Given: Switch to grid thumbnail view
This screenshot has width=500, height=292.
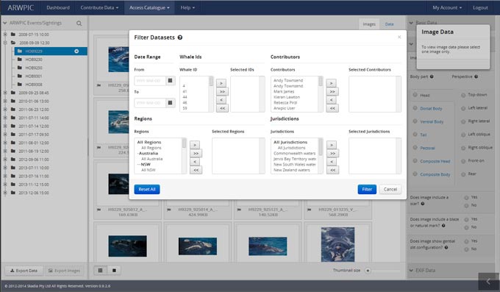Looking at the screenshot, I should click(101, 270).
